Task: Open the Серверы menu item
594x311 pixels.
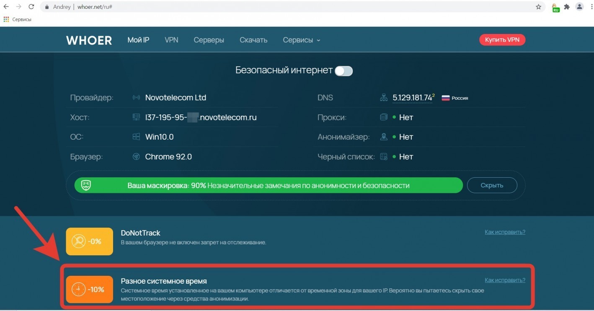Action: pos(209,40)
